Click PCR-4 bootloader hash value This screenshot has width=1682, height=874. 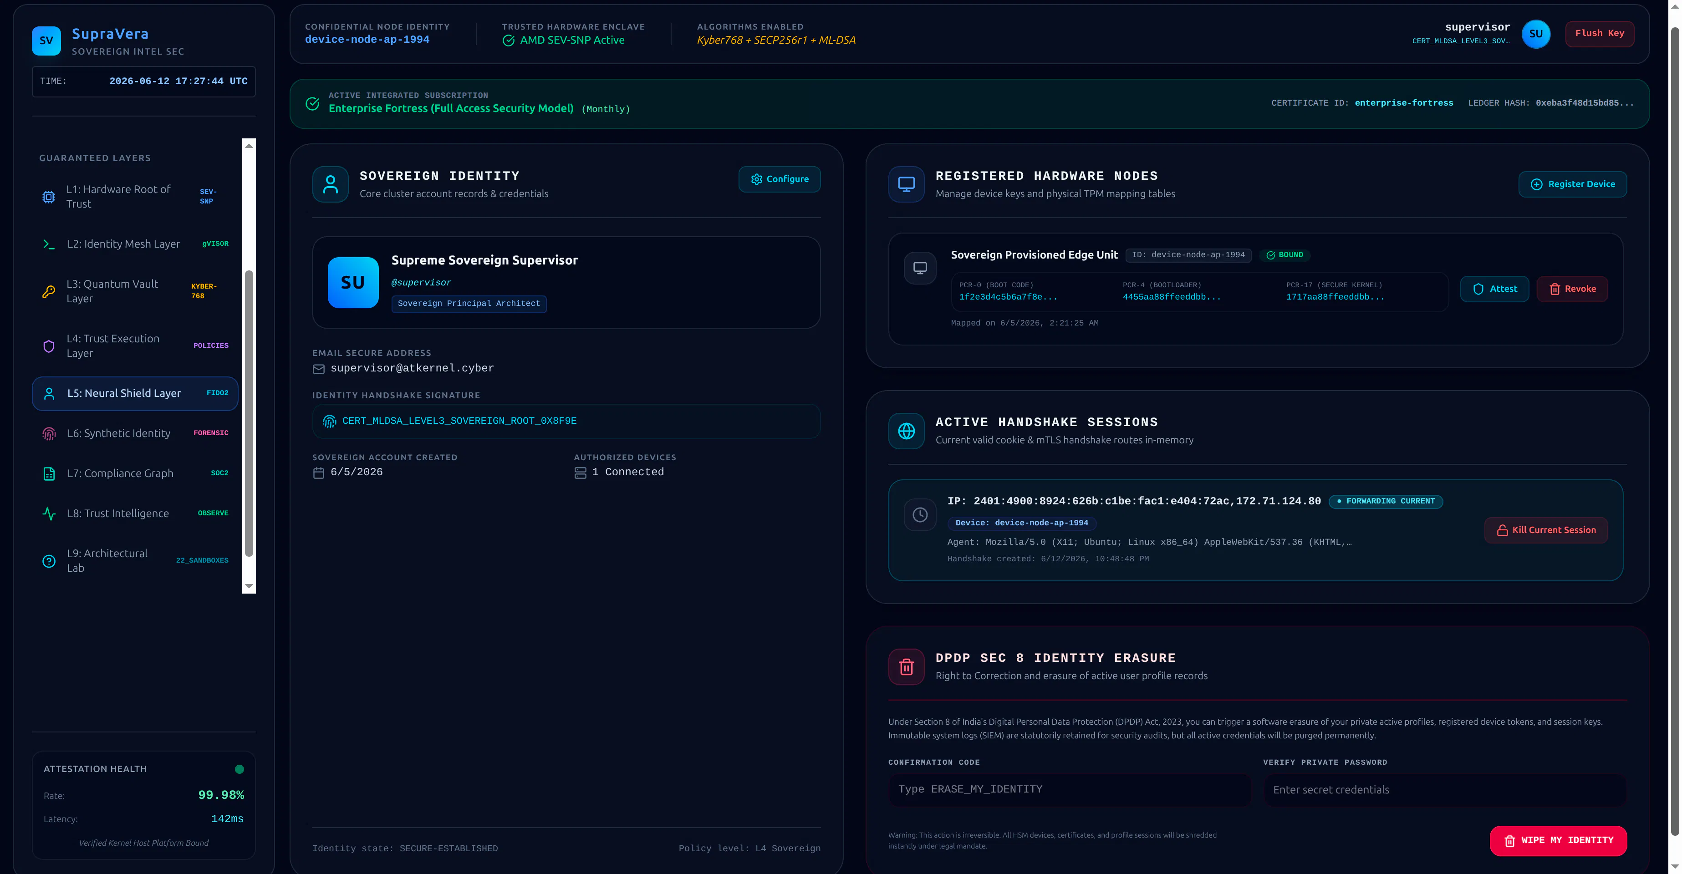[x=1172, y=297]
